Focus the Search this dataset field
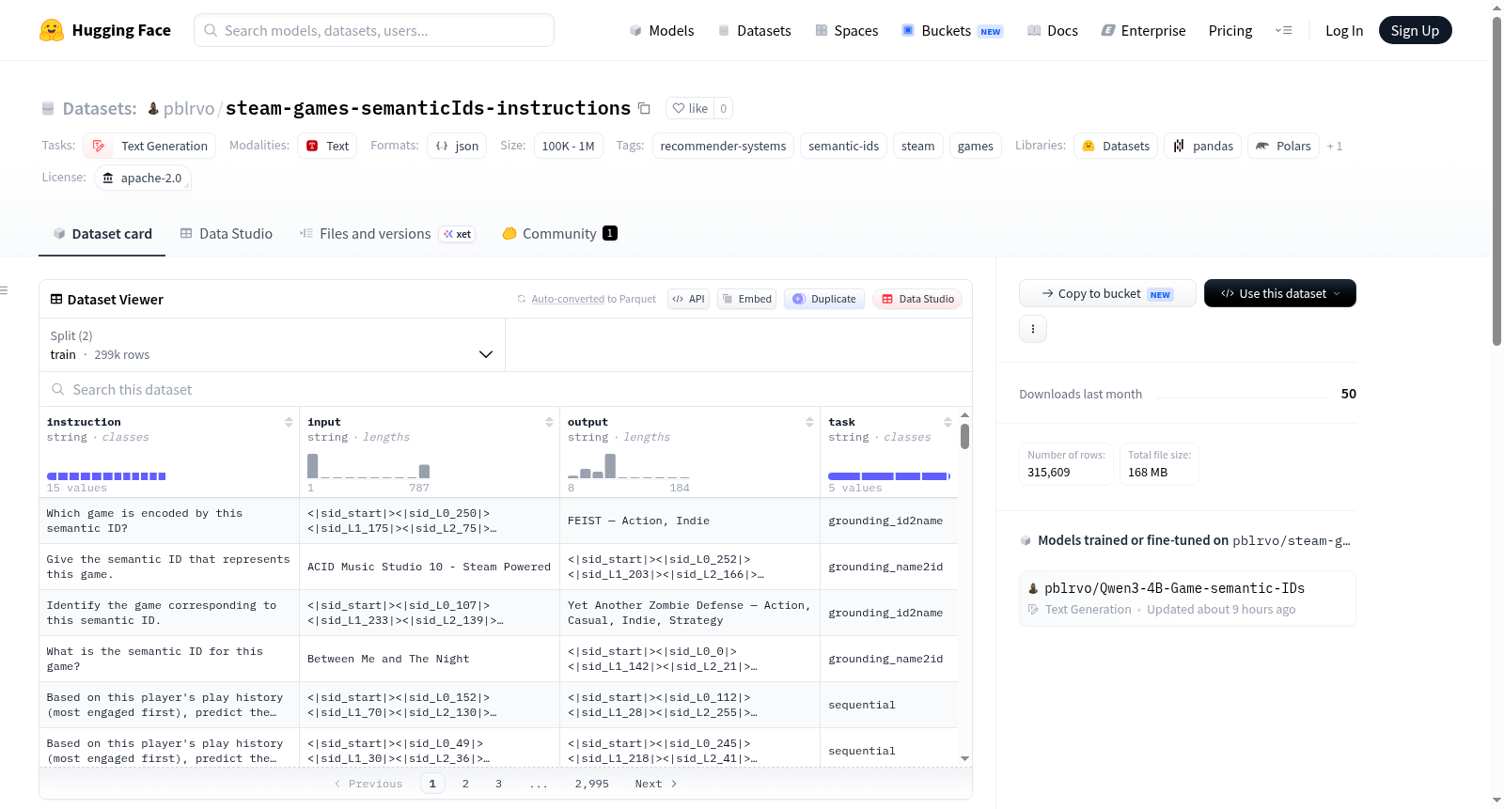Screen dimensions: 1504x809 tap(506, 389)
